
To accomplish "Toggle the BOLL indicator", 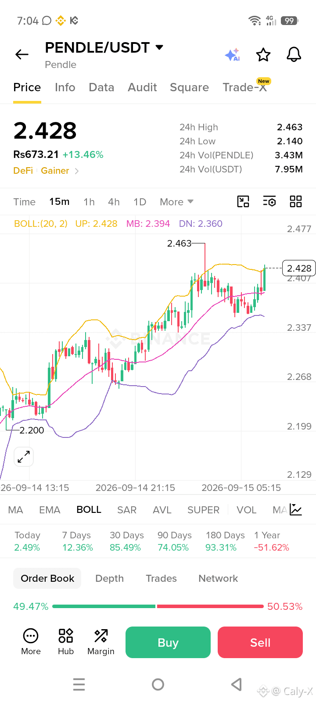I will point(89,509).
